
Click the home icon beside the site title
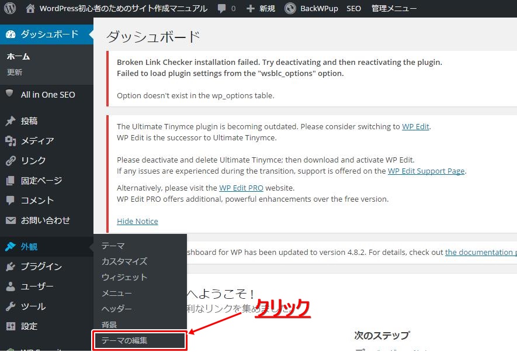coord(30,8)
